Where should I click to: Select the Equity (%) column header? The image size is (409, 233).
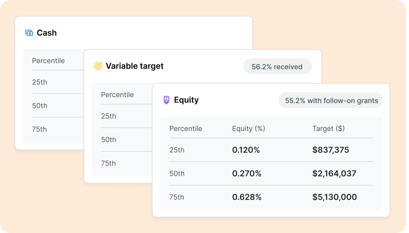pyautogui.click(x=248, y=128)
